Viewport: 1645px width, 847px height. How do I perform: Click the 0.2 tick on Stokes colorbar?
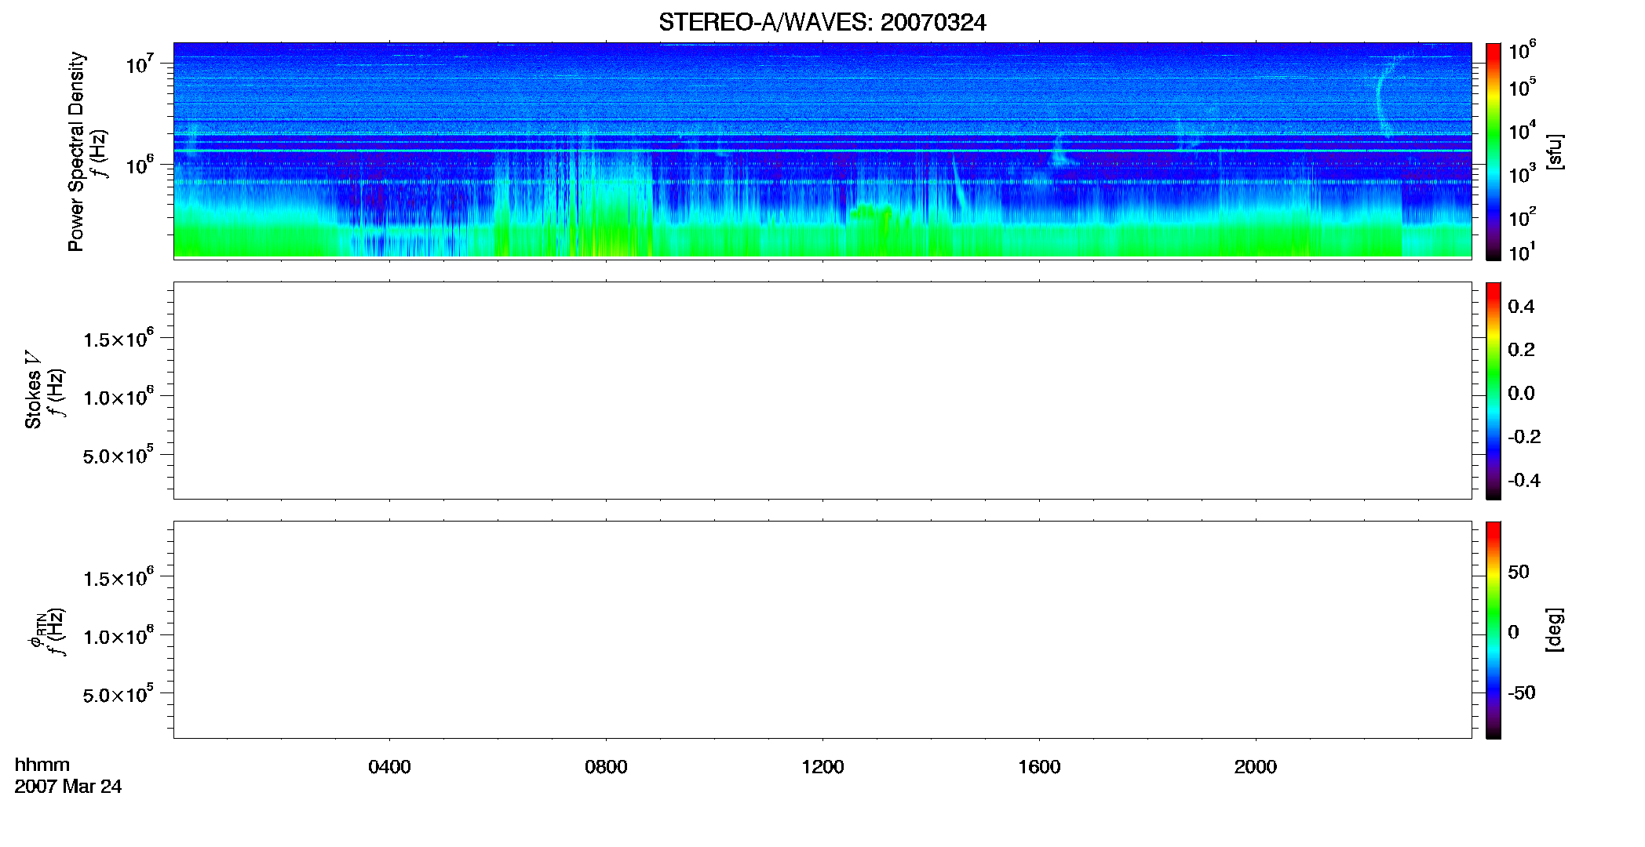[1521, 350]
